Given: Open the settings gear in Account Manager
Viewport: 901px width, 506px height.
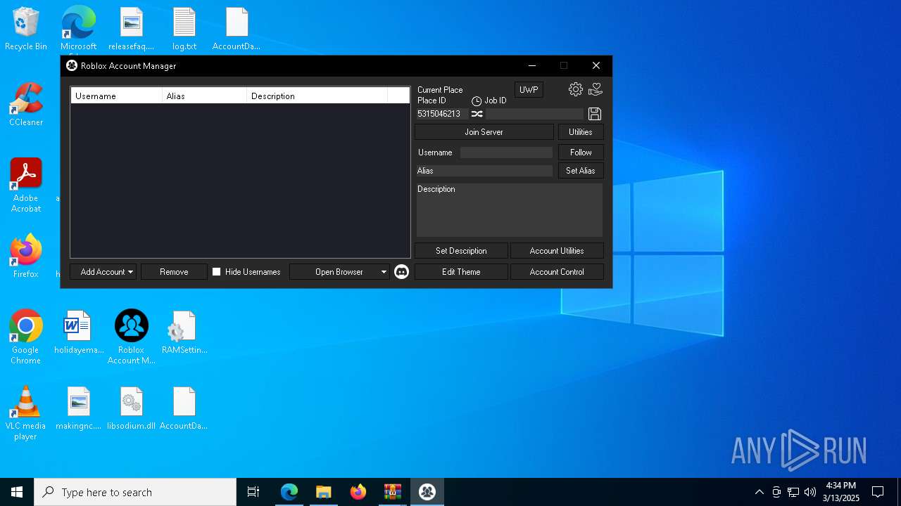Looking at the screenshot, I should [x=576, y=89].
